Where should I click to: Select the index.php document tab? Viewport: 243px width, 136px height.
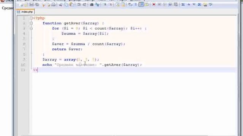pos(25,12)
